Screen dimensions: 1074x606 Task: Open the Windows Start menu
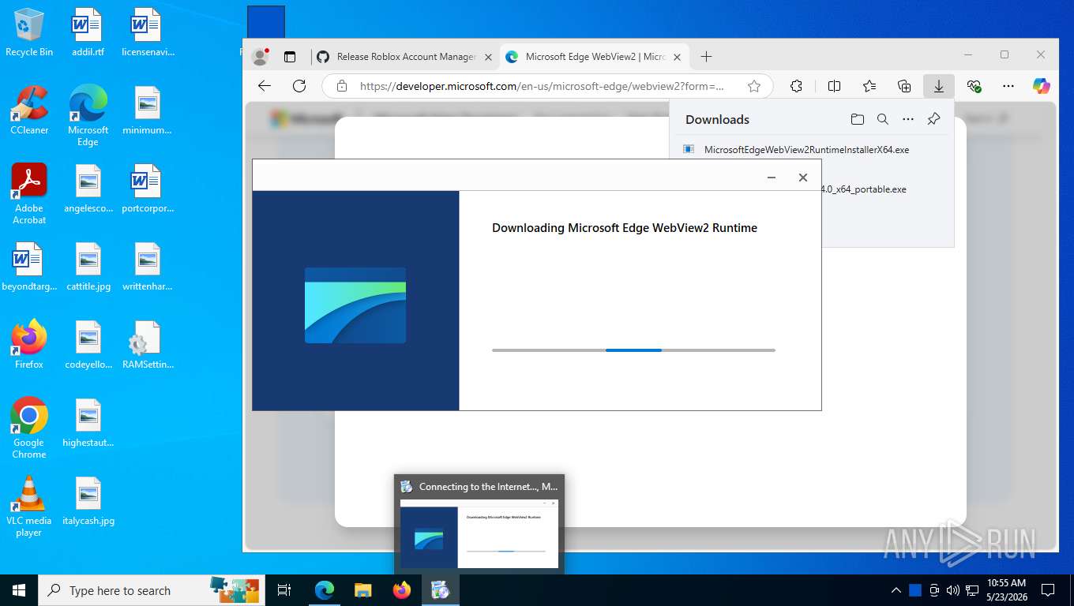(19, 590)
